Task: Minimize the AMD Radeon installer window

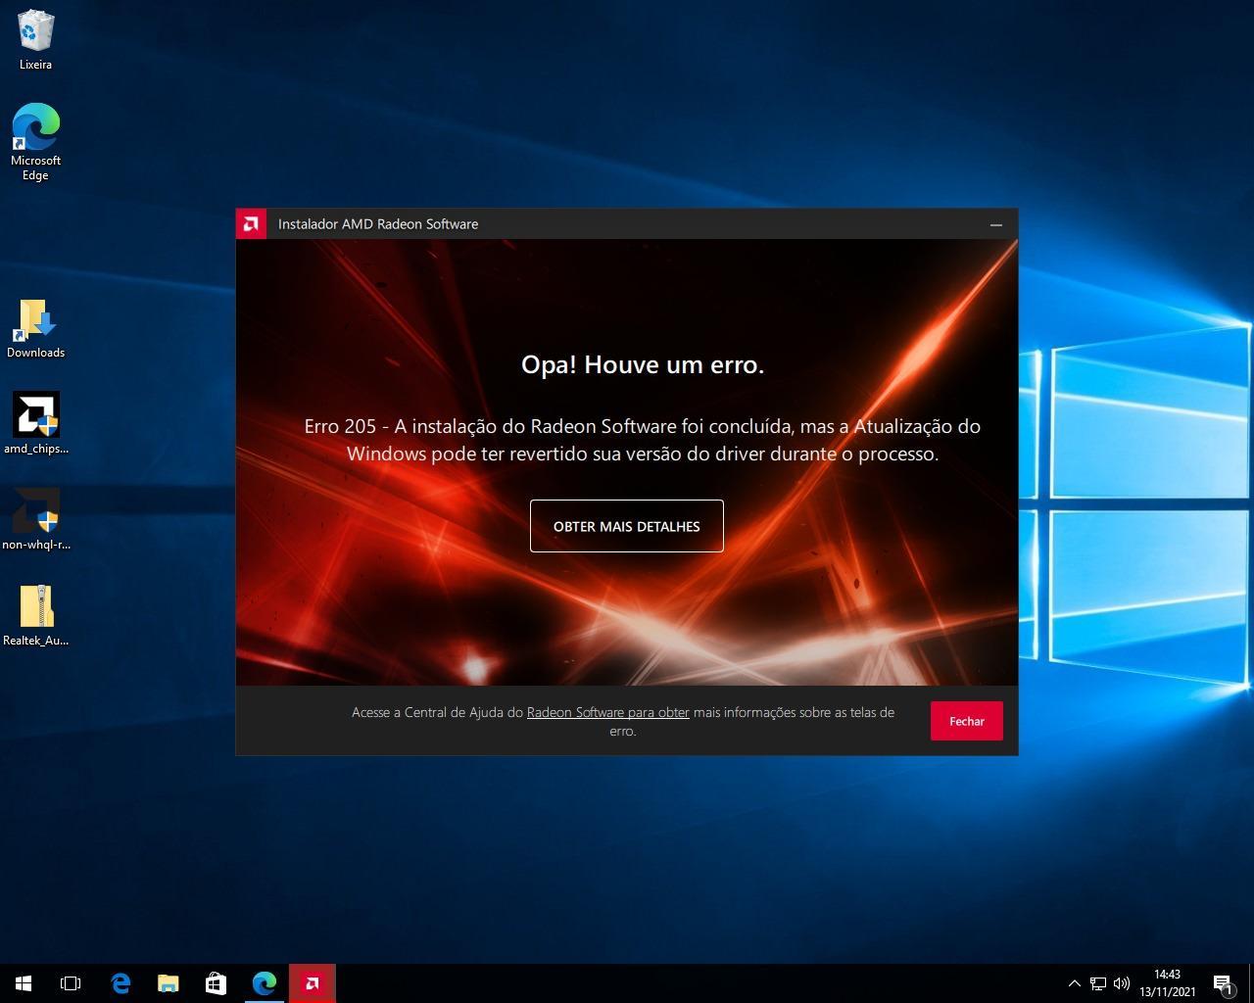Action: 996,224
